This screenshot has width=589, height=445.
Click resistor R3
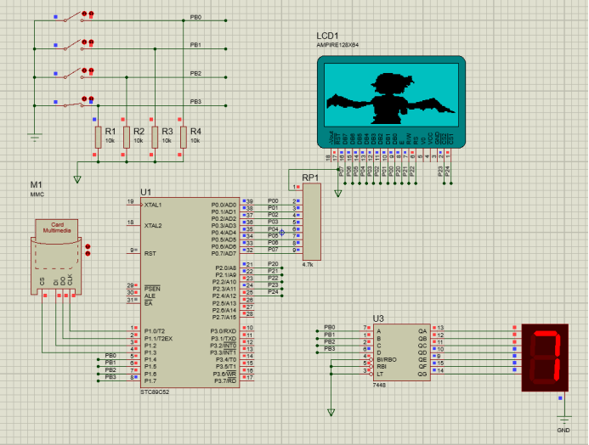(155, 136)
